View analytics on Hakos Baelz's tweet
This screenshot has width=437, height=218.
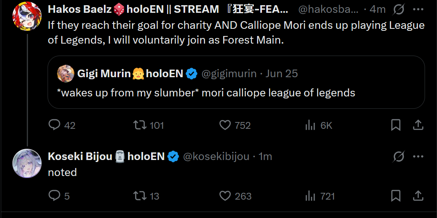(x=311, y=125)
